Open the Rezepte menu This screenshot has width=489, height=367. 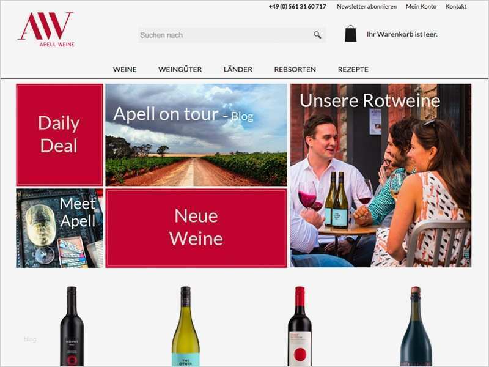(x=353, y=69)
